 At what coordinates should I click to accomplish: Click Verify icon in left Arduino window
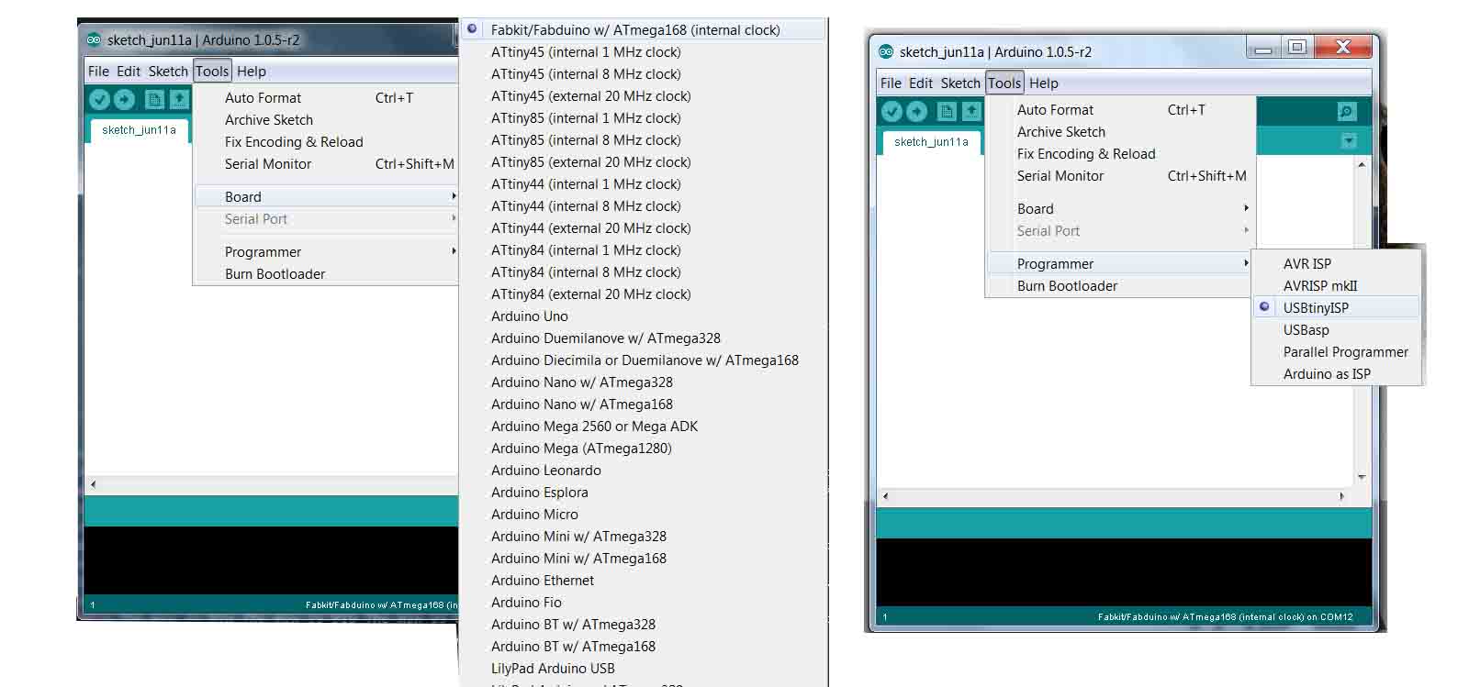[99, 99]
